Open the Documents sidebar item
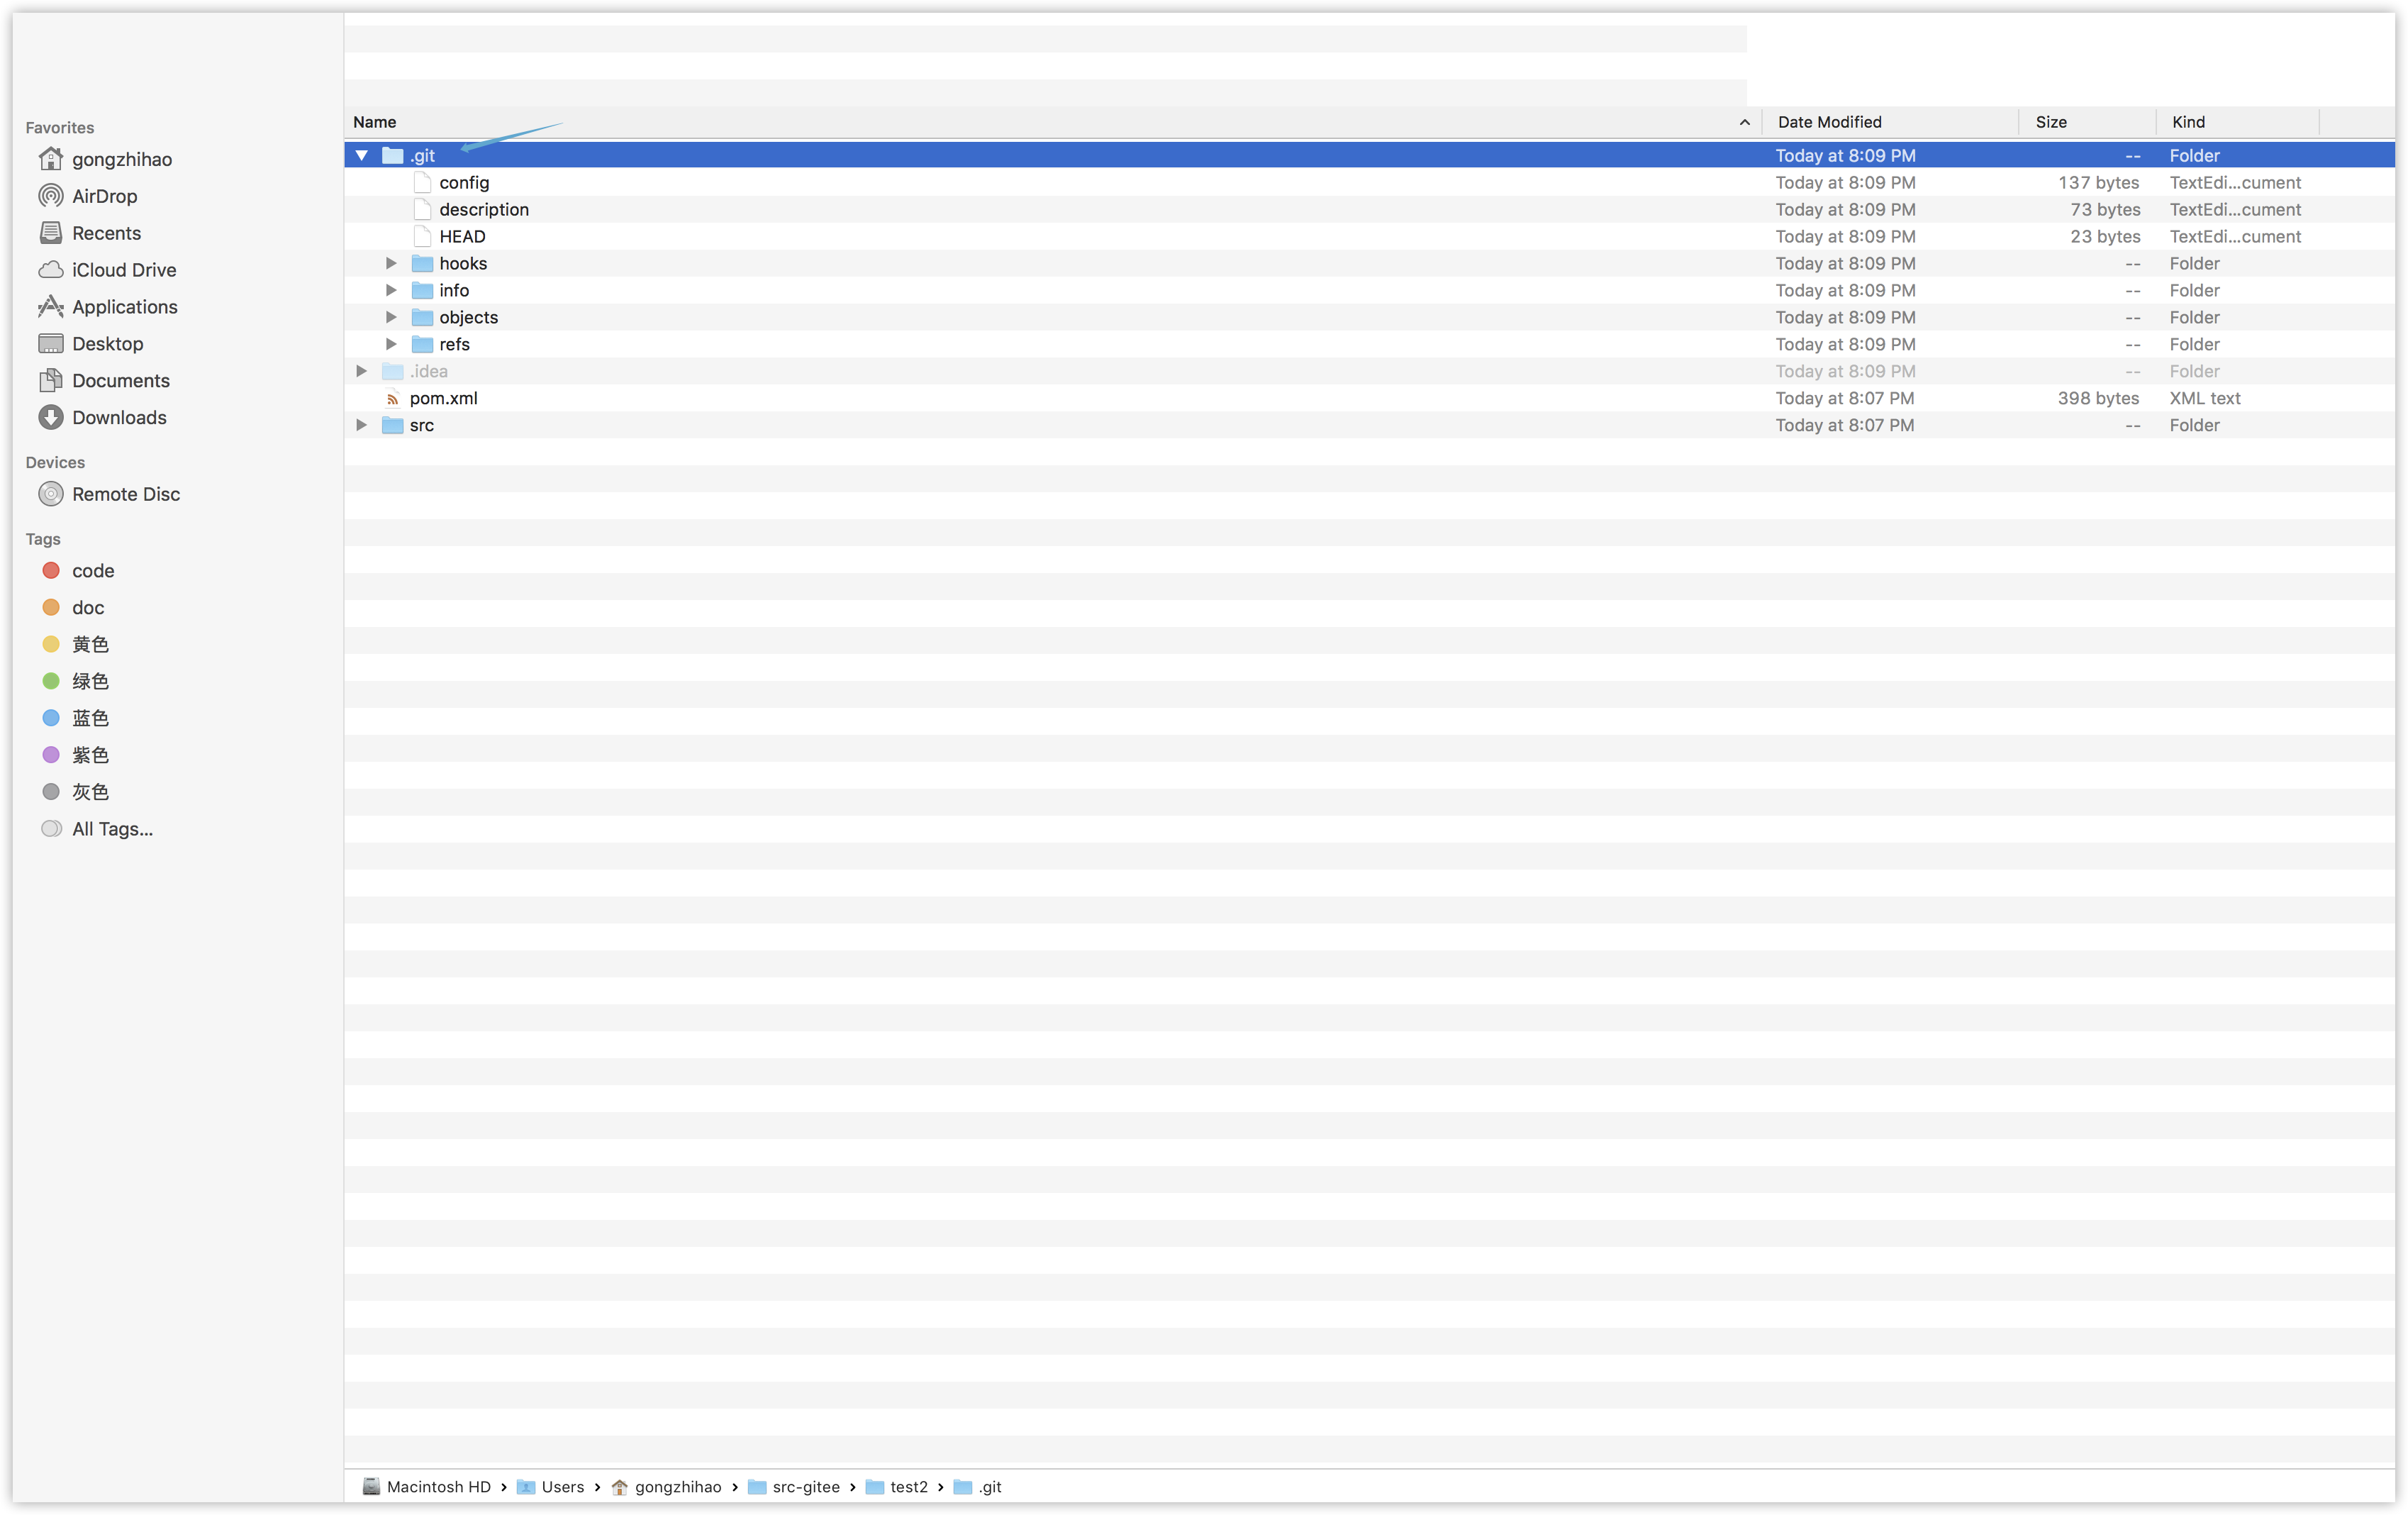The image size is (2408, 1515). 120,381
